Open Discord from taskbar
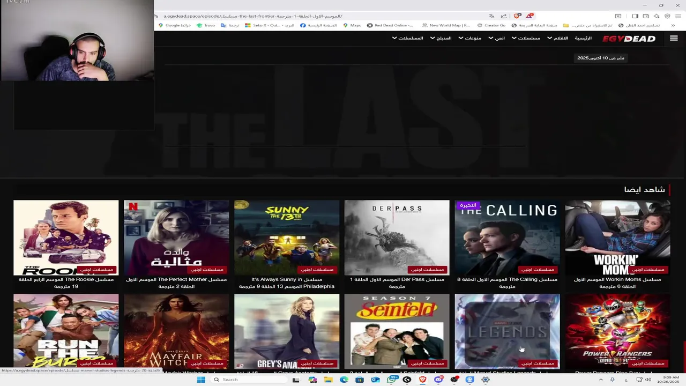This screenshot has height=386, width=686. click(x=438, y=380)
